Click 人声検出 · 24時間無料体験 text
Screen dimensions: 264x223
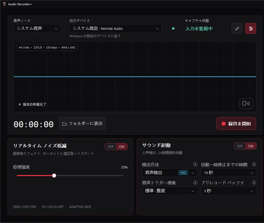pyautogui.click(x=162, y=153)
